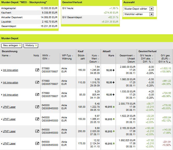The image size is (173, 150).
Task: Open note icon for LPKF Laser bought 30.11.10
Action: (x=37, y=143)
